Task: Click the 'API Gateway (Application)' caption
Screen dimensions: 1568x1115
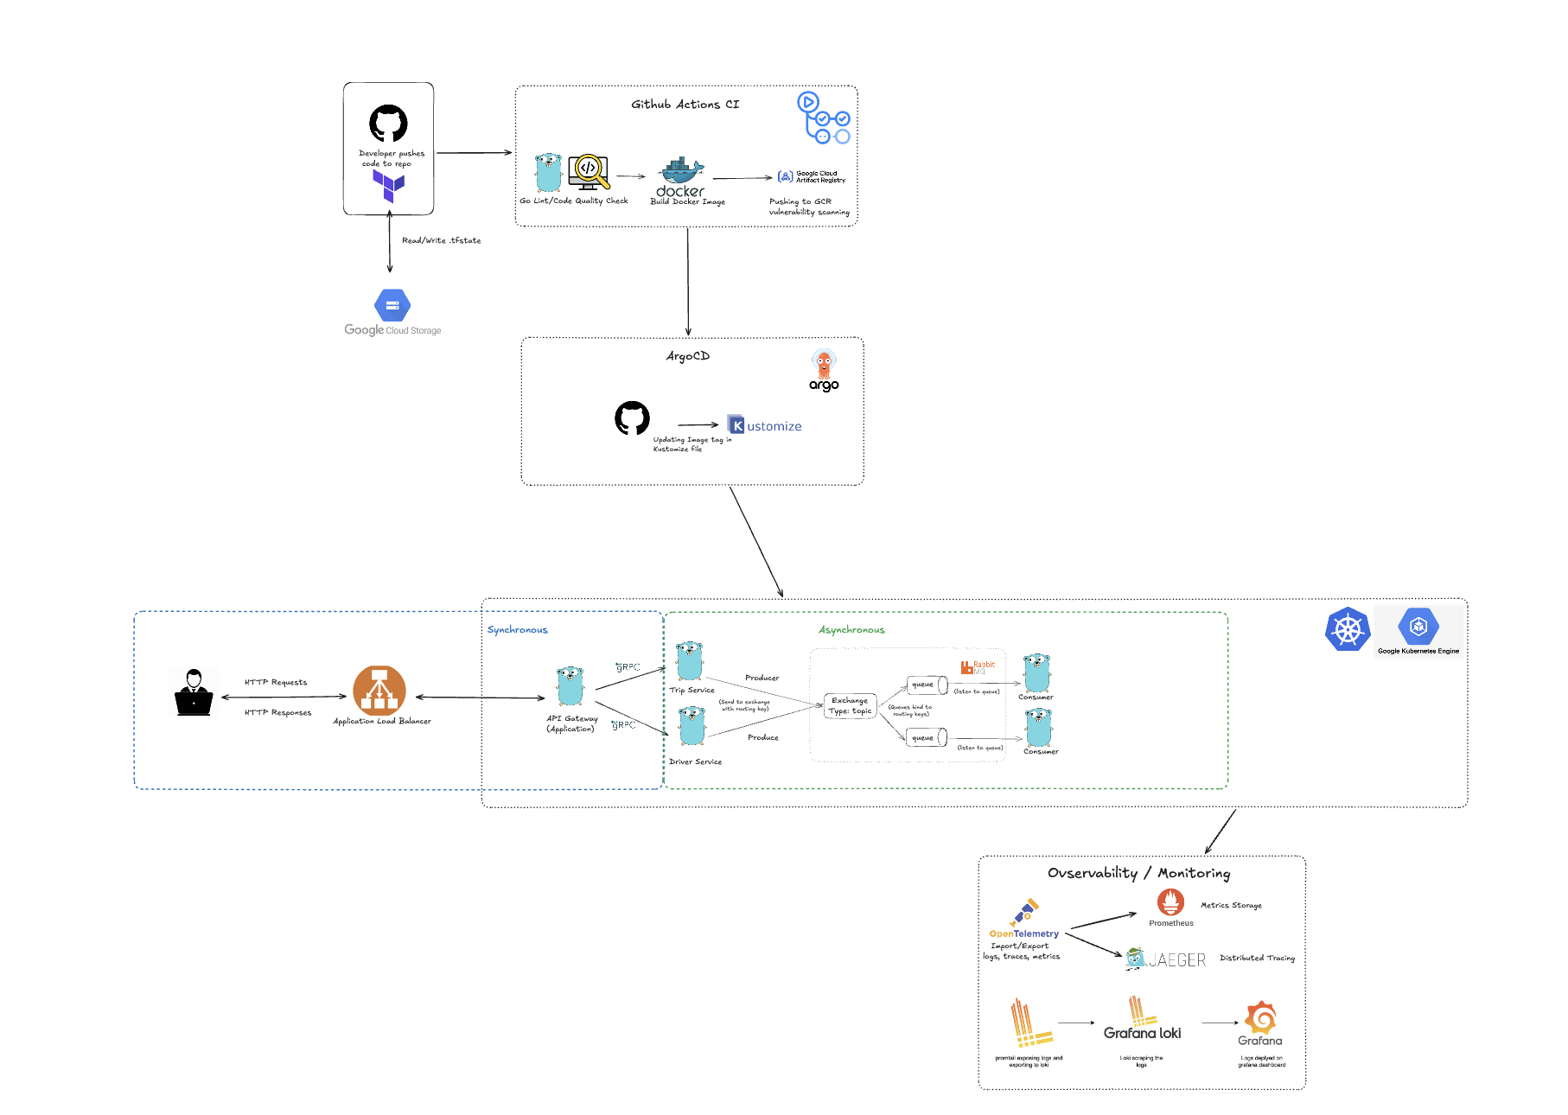Action: coord(572,723)
